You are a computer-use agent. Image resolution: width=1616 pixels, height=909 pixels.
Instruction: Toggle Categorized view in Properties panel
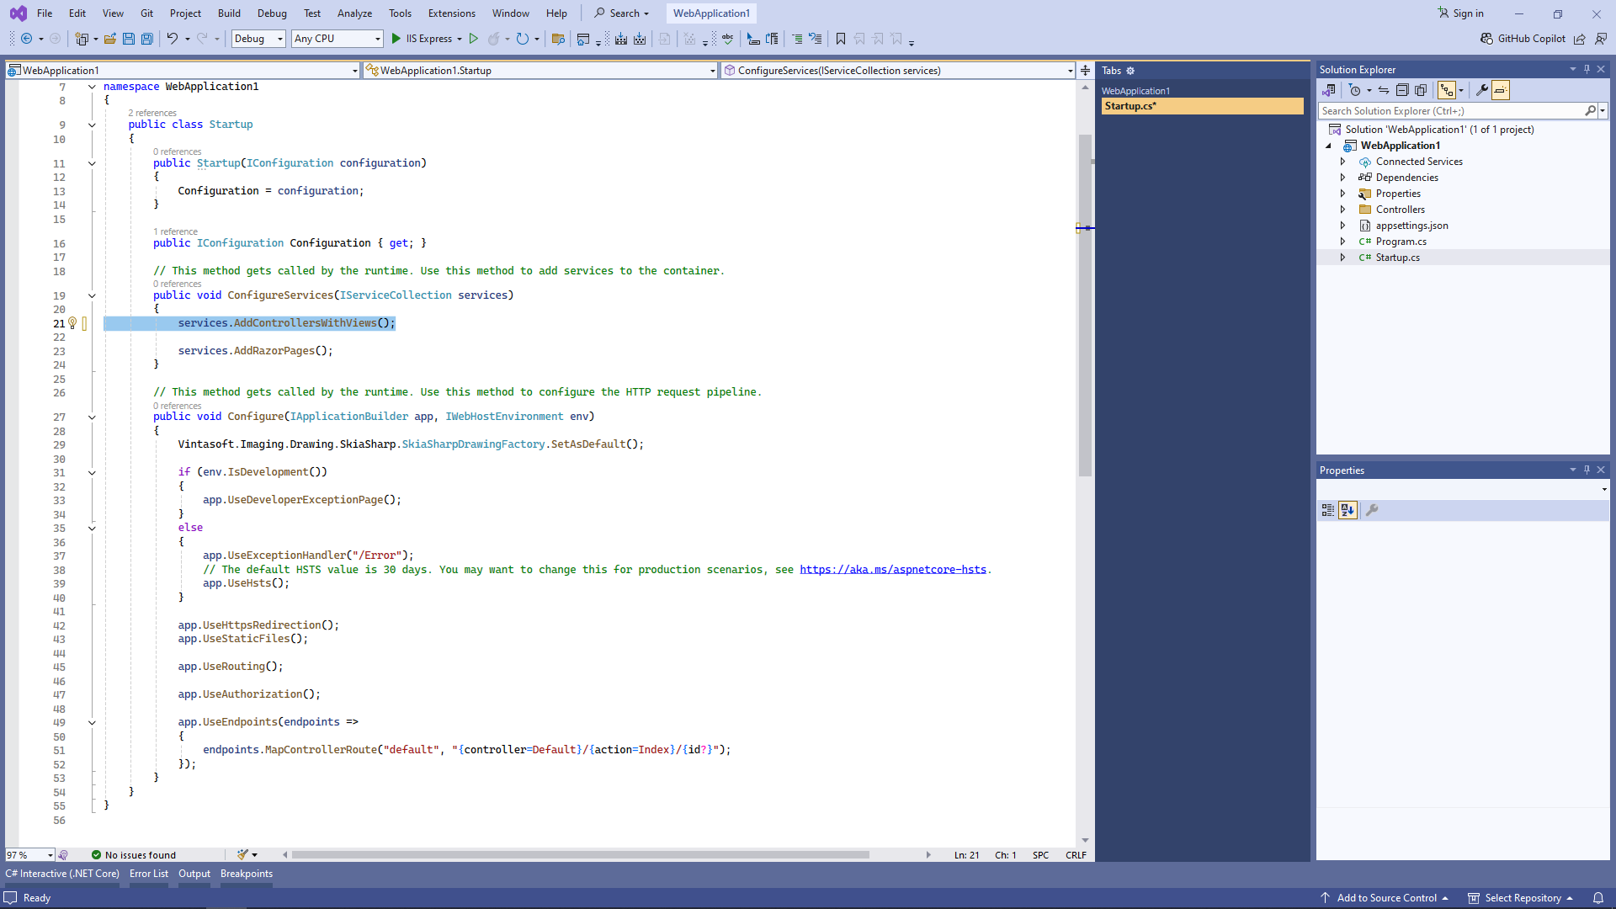pos(1328,510)
